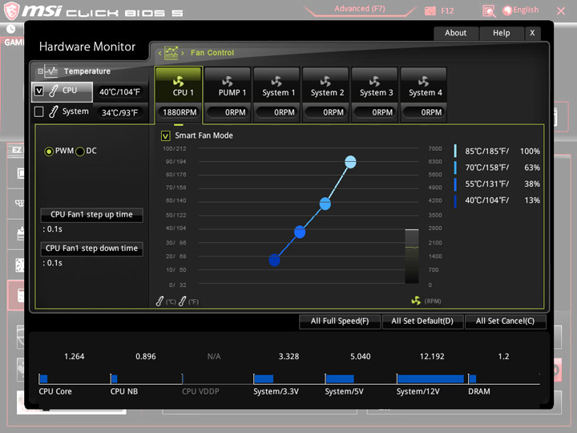
Task: Click the MSI dragon shield logo
Action: 11,10
